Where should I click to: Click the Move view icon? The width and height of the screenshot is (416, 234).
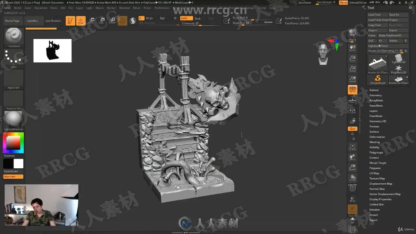pyautogui.click(x=352, y=157)
